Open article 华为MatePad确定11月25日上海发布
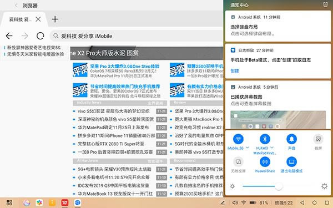 click(x=113, y=128)
